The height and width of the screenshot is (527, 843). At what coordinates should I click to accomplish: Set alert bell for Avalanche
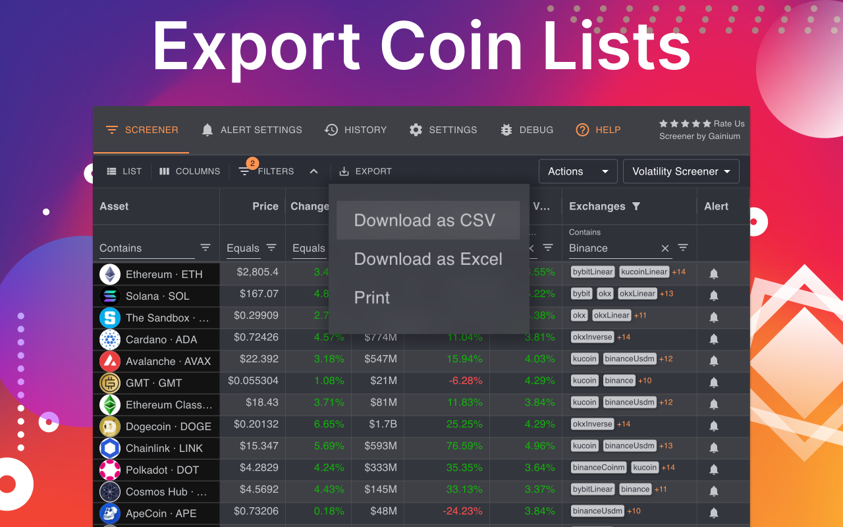[714, 361]
